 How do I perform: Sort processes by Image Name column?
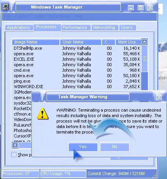36,42
